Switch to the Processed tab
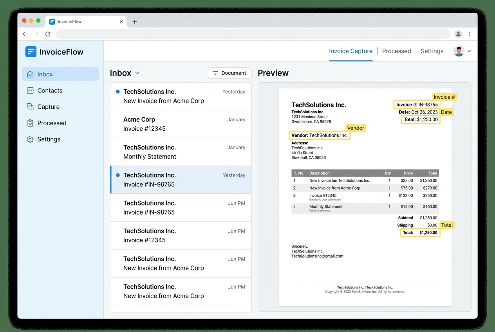Screen dimensions: 495x332 point(396,51)
